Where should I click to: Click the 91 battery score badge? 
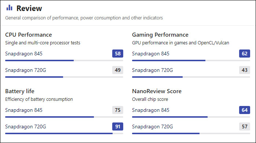(x=118, y=126)
